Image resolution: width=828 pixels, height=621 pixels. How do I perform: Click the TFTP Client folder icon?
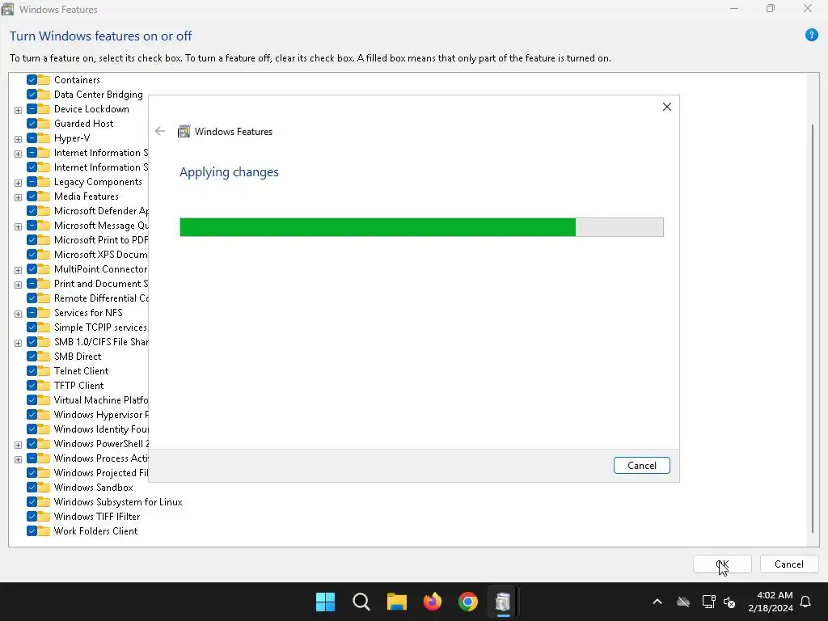coord(44,386)
